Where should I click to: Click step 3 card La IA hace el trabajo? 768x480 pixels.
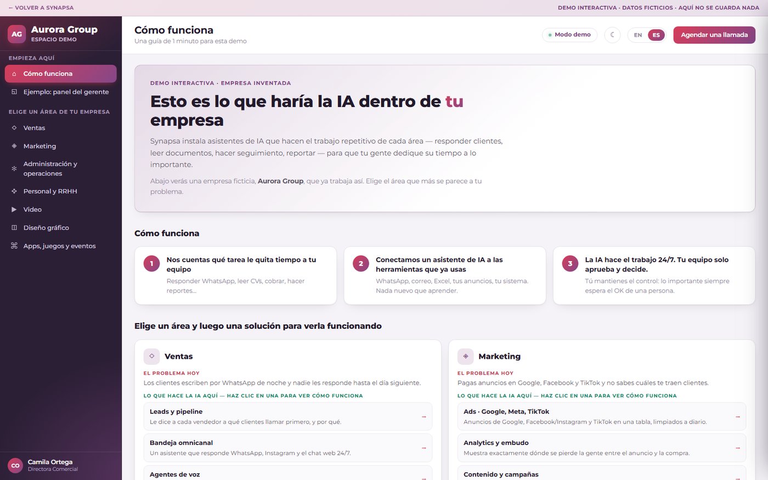pyautogui.click(x=654, y=275)
